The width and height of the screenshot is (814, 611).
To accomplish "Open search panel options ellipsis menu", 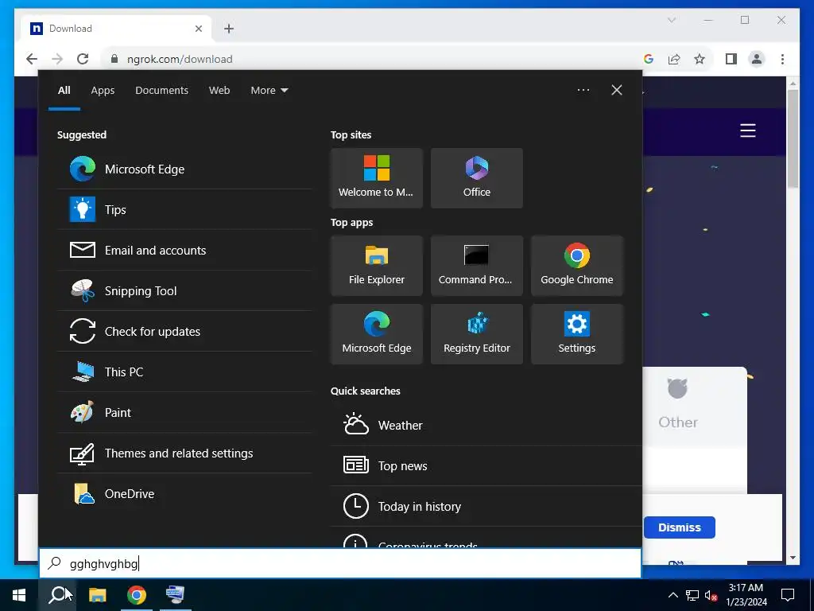I will pyautogui.click(x=583, y=90).
